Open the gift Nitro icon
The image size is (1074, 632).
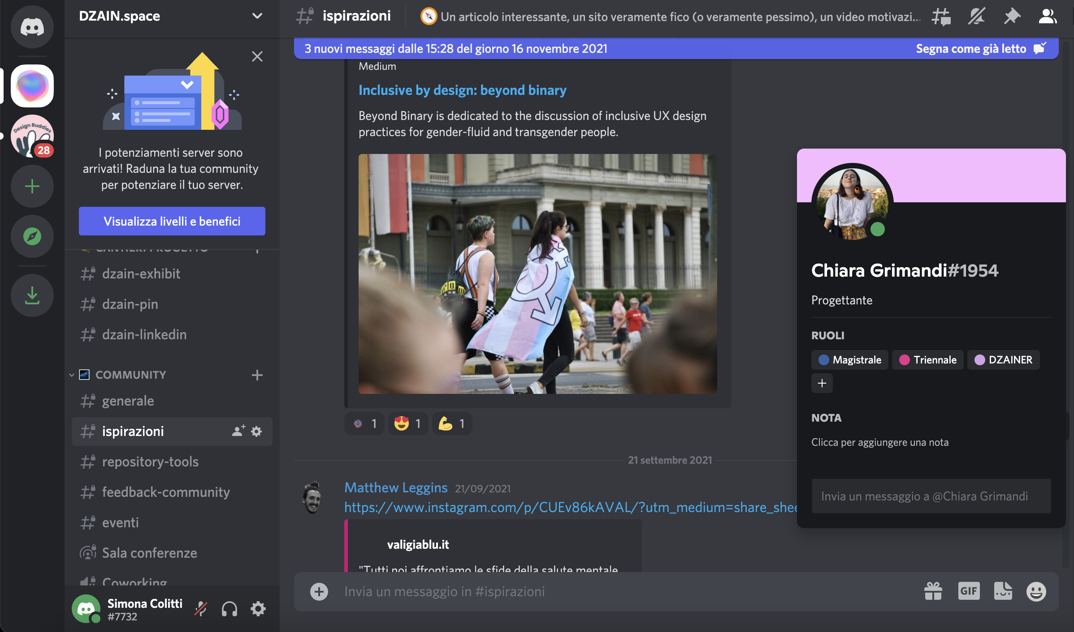[933, 591]
